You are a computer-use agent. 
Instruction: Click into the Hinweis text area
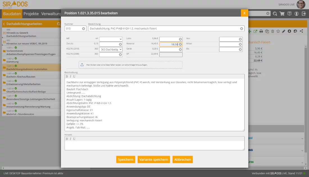pyautogui.click(x=154, y=146)
